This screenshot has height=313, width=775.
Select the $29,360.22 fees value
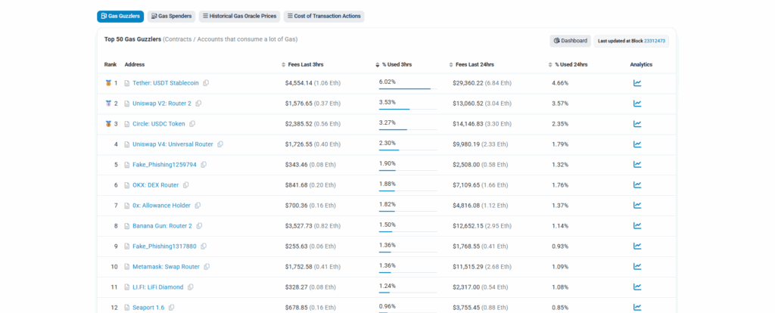[x=468, y=83]
